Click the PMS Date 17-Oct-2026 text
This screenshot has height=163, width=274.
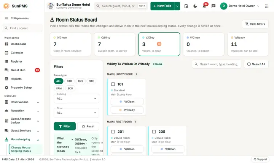coord(18,159)
